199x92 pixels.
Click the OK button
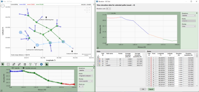[x=143, y=89]
